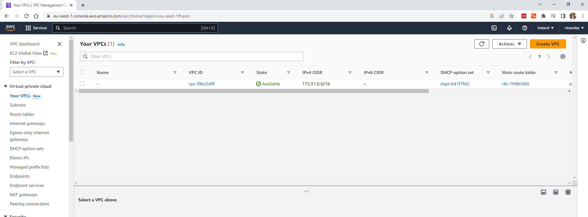Open Route tables in sidebar
Screen dimensions: 588x217
(22, 114)
